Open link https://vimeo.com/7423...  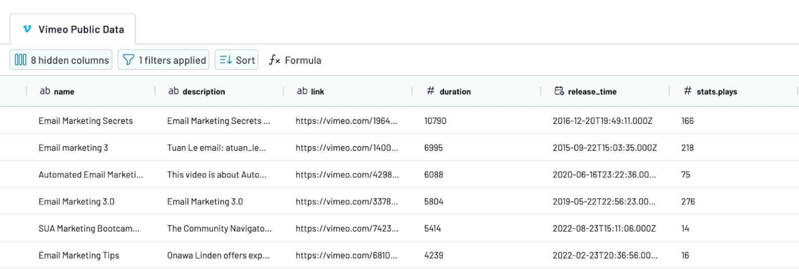pos(347,229)
